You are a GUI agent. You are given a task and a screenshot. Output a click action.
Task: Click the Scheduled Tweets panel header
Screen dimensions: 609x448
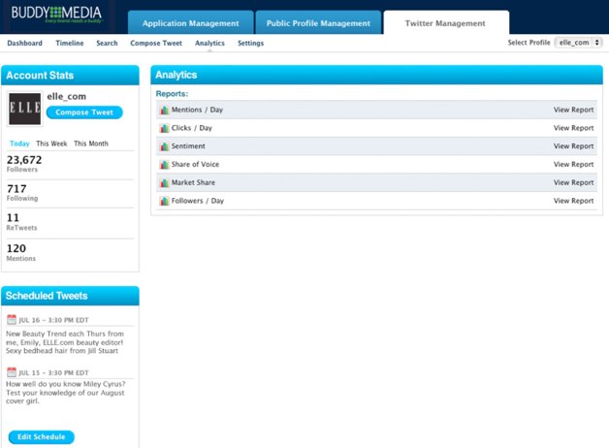point(70,296)
